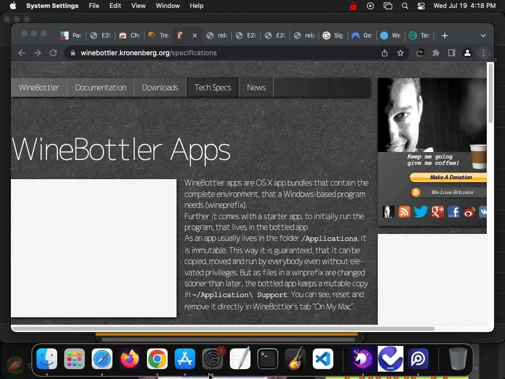Switch to the 'Chr' browser tab
This screenshot has width=505, height=379.
(130, 36)
